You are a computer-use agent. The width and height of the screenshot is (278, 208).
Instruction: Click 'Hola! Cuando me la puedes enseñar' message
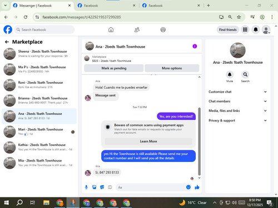[121, 87]
